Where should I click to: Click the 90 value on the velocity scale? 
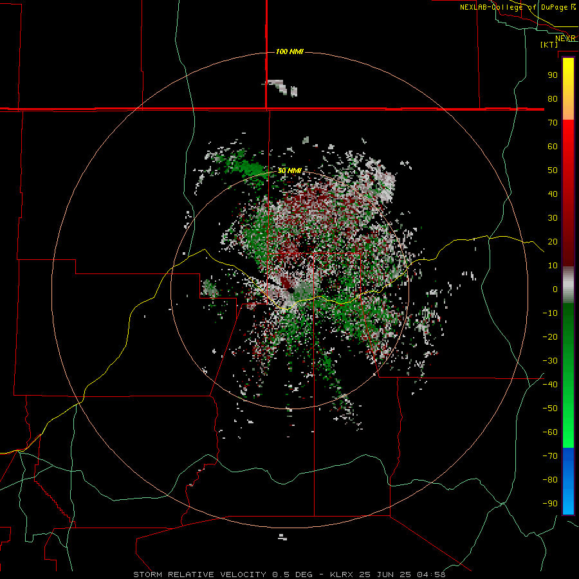[x=553, y=75]
